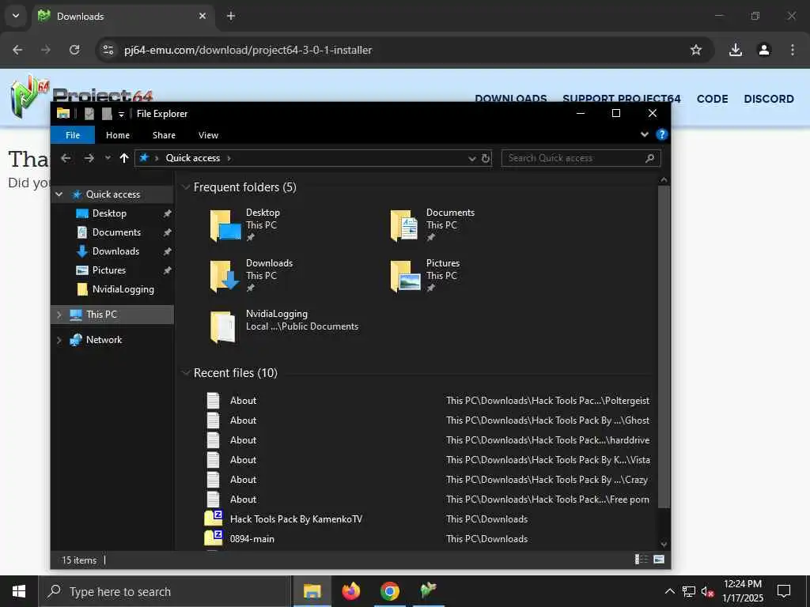The image size is (810, 607).
Task: Show hidden system tray icons
Action: pyautogui.click(x=669, y=591)
